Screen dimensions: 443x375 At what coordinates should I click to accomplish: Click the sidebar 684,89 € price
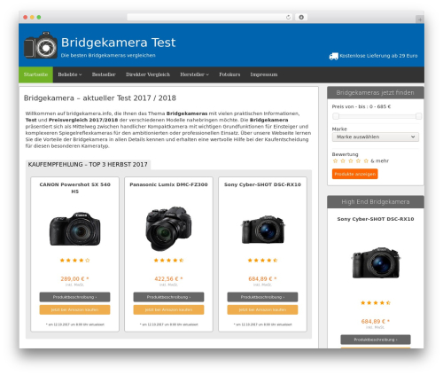coord(375,321)
